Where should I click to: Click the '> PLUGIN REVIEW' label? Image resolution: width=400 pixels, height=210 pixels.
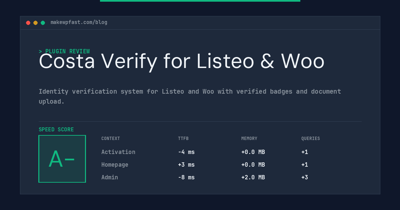point(64,51)
